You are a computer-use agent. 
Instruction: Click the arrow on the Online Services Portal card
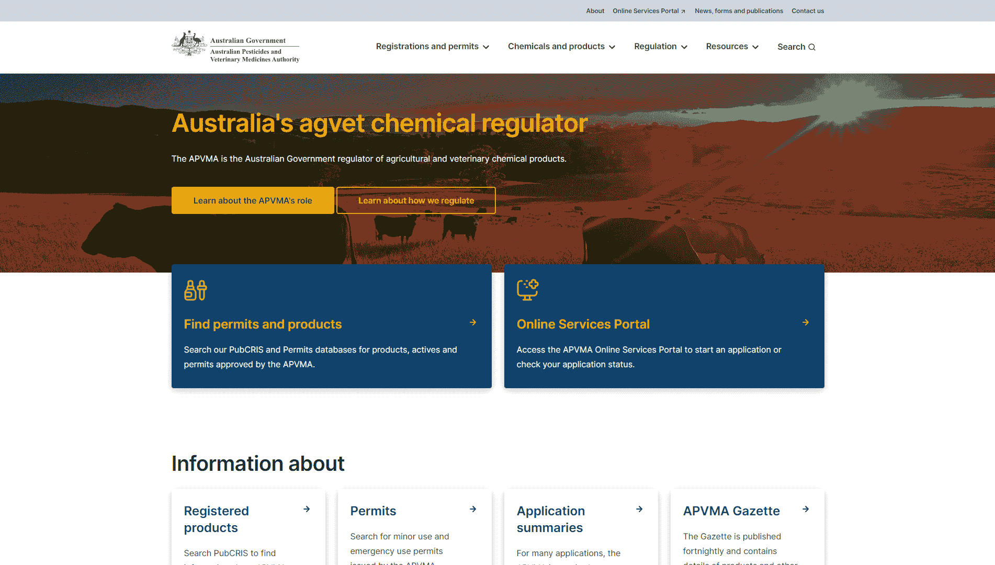pos(806,322)
